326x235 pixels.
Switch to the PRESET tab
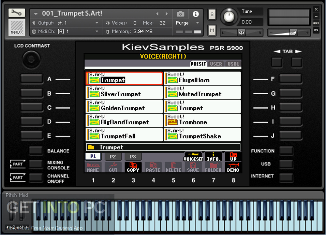(198, 64)
